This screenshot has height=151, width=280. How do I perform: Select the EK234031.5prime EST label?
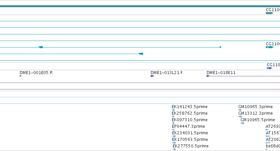190,133
